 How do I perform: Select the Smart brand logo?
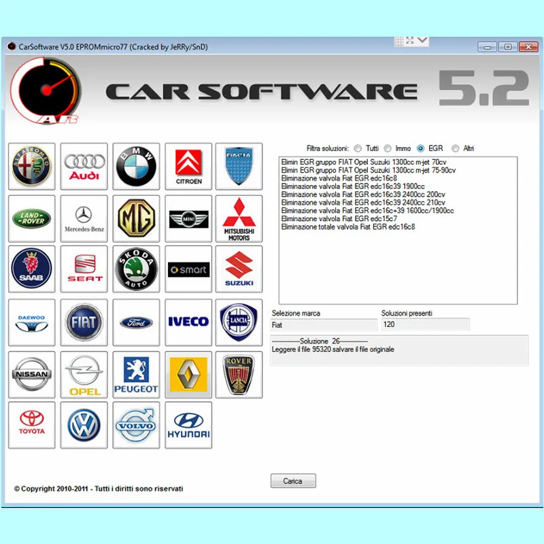[x=188, y=269]
